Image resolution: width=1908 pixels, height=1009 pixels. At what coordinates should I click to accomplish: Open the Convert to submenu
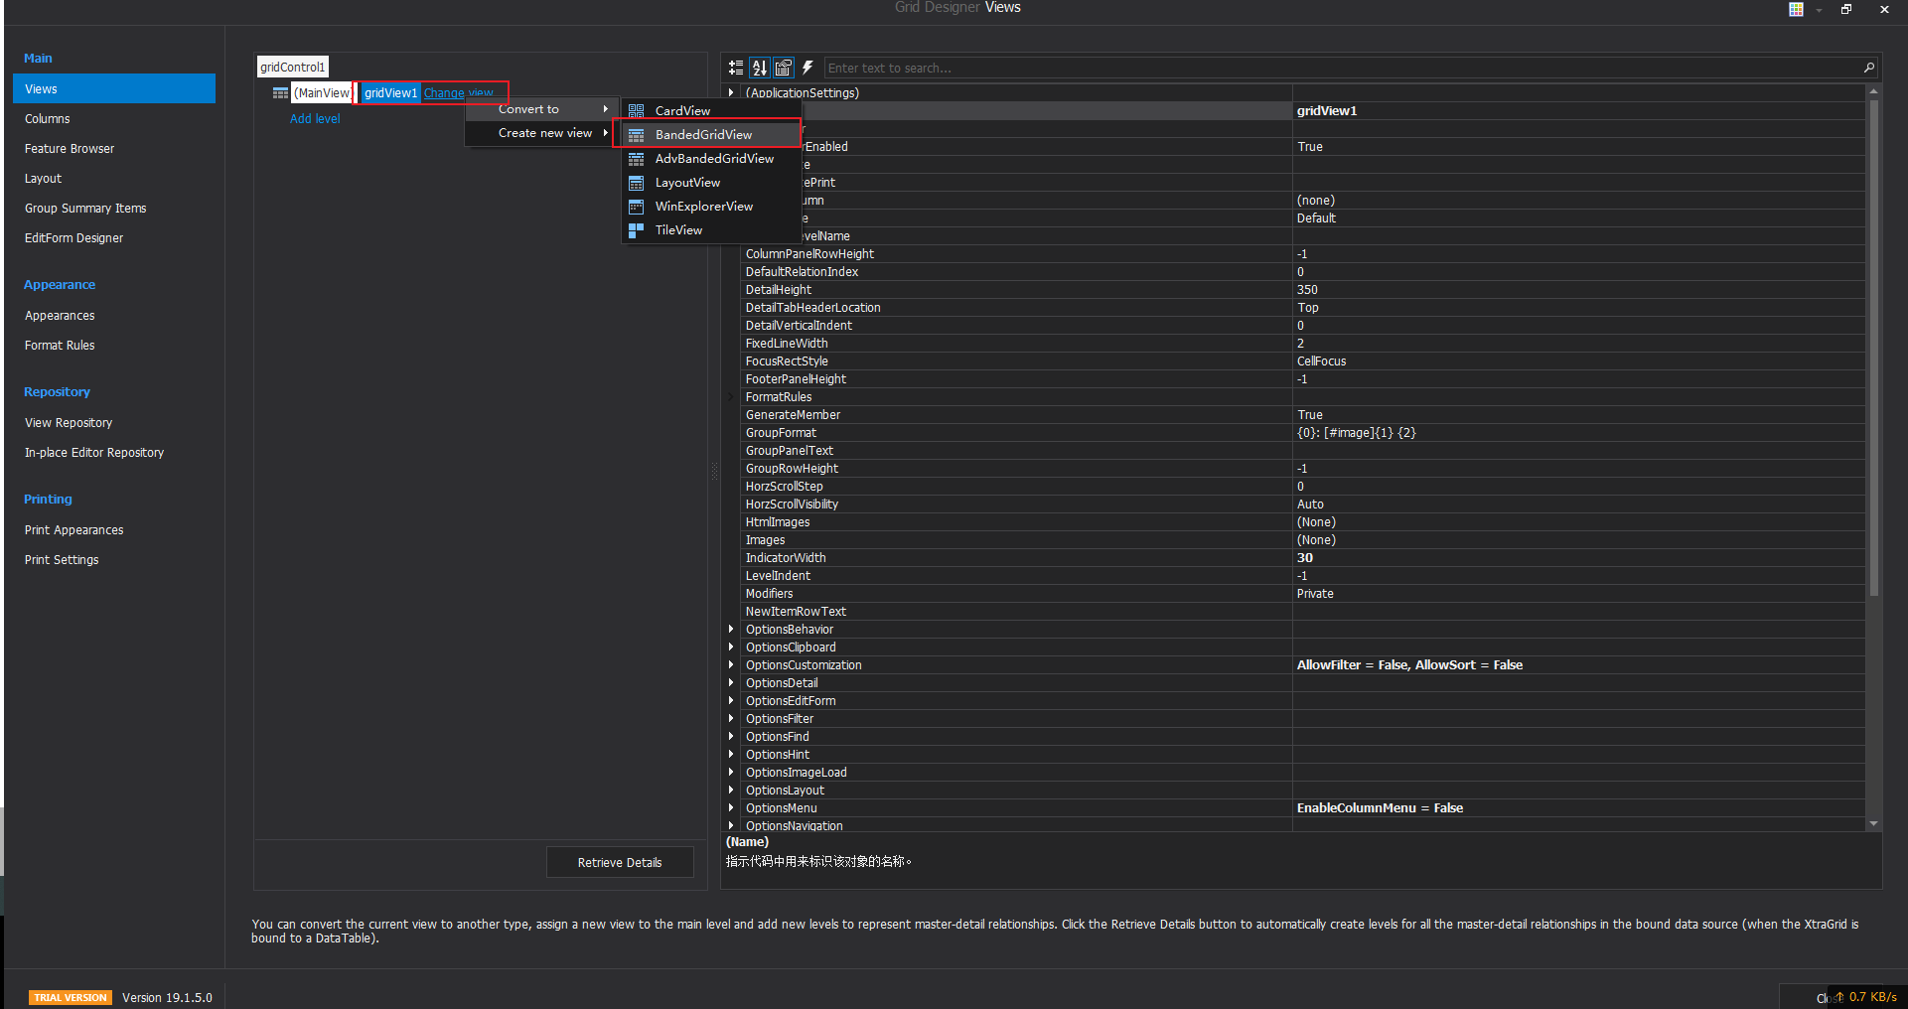tap(542, 109)
